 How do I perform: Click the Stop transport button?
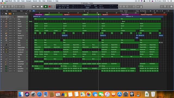42,7
